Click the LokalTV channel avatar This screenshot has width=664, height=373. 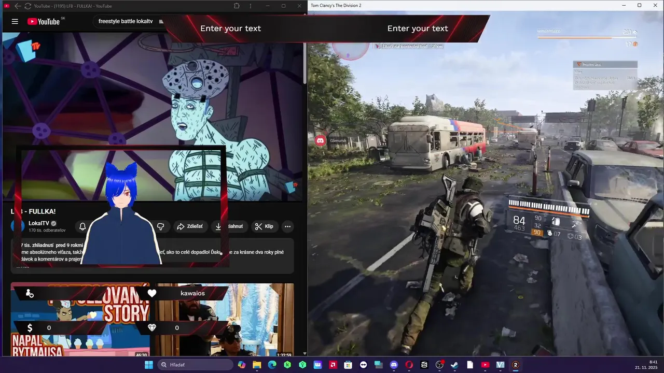[x=18, y=226]
